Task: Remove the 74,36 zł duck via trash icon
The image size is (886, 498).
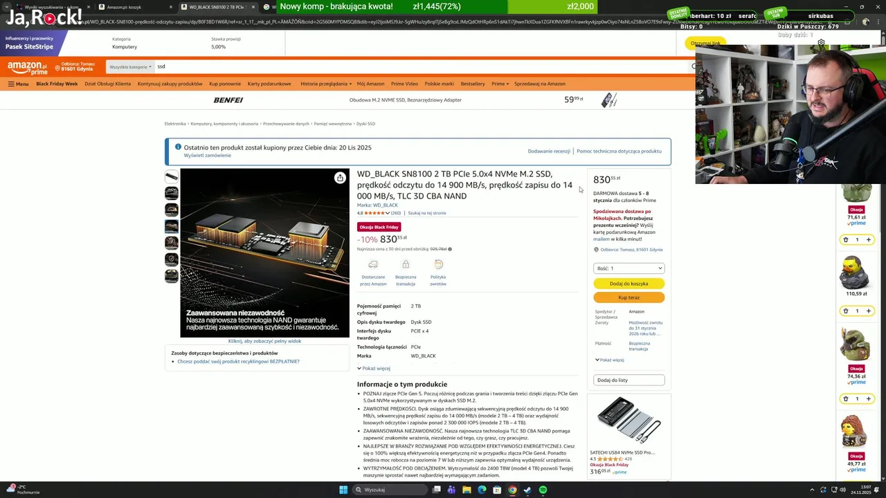Action: [845, 398]
